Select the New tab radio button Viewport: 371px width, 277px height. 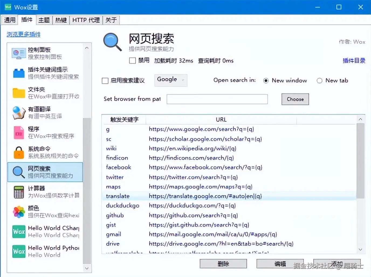click(x=320, y=81)
